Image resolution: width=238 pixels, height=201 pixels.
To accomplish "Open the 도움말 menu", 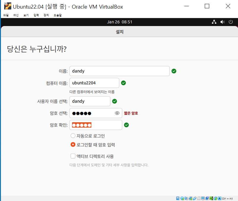I will point(58,15).
